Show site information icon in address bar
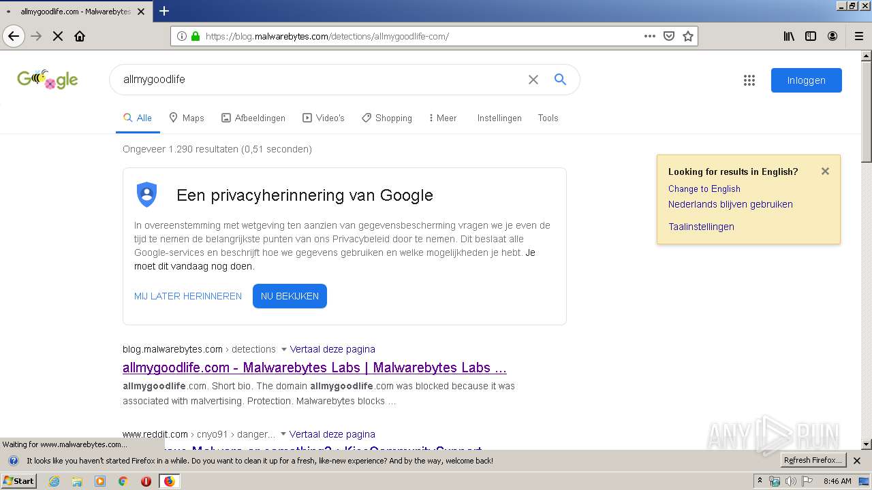Viewport: 872px width, 490px height. point(182,36)
